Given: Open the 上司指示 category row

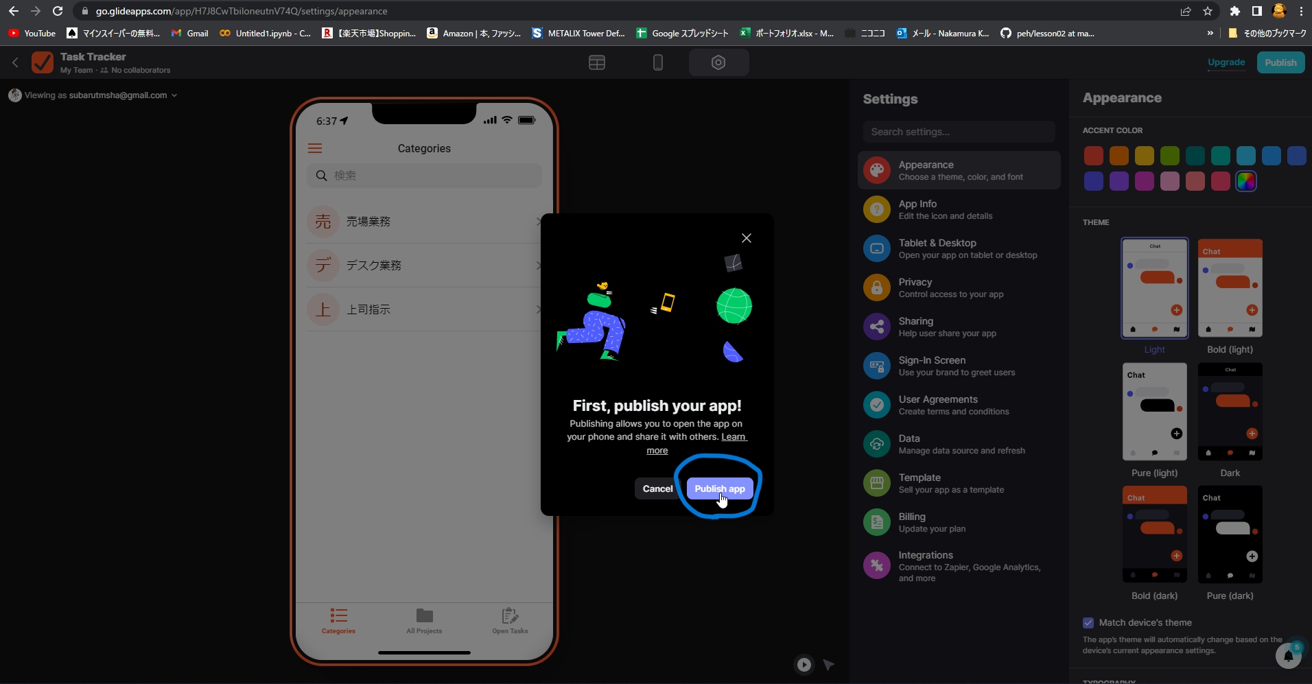Looking at the screenshot, I should (424, 309).
